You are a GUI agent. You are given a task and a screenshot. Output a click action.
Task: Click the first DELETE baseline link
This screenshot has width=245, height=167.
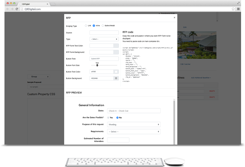tap(212, 91)
